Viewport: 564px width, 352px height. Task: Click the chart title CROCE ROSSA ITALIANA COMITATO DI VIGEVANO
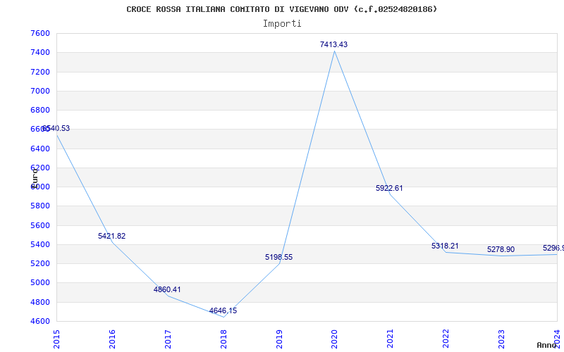(x=282, y=9)
